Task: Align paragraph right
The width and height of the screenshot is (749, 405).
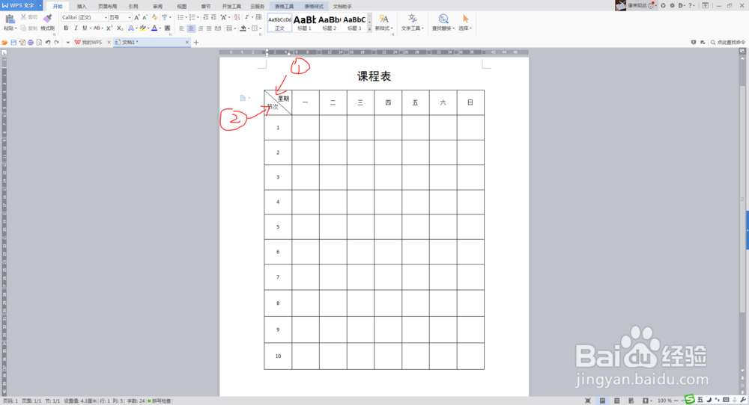Action: (200, 28)
